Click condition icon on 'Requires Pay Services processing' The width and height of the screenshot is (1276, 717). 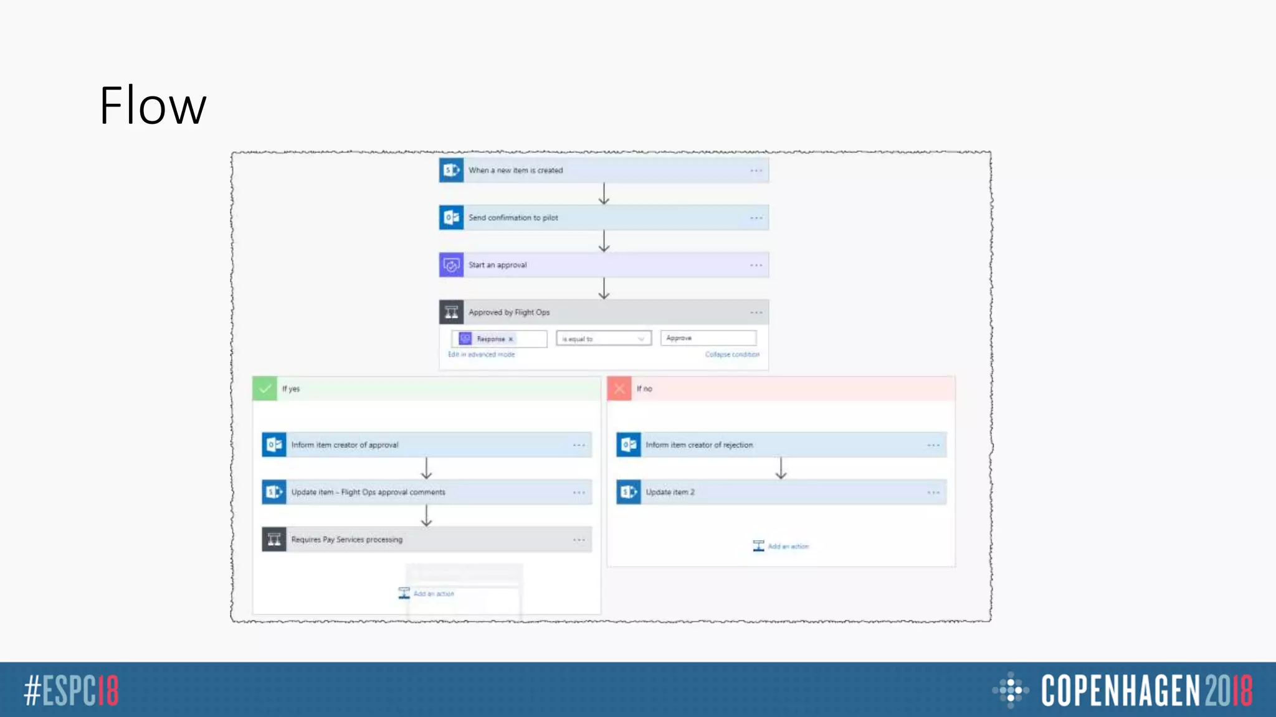click(x=274, y=540)
